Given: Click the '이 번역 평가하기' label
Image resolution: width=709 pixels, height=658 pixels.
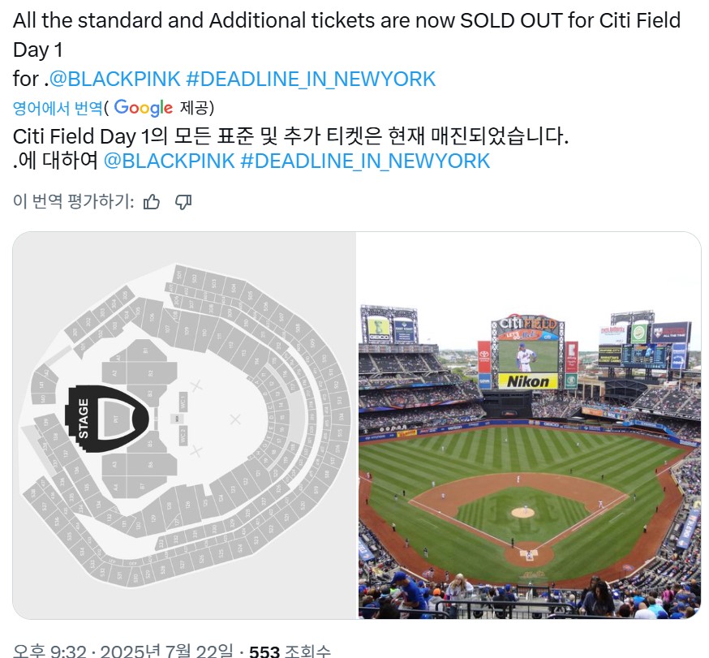Looking at the screenshot, I should pyautogui.click(x=74, y=201).
